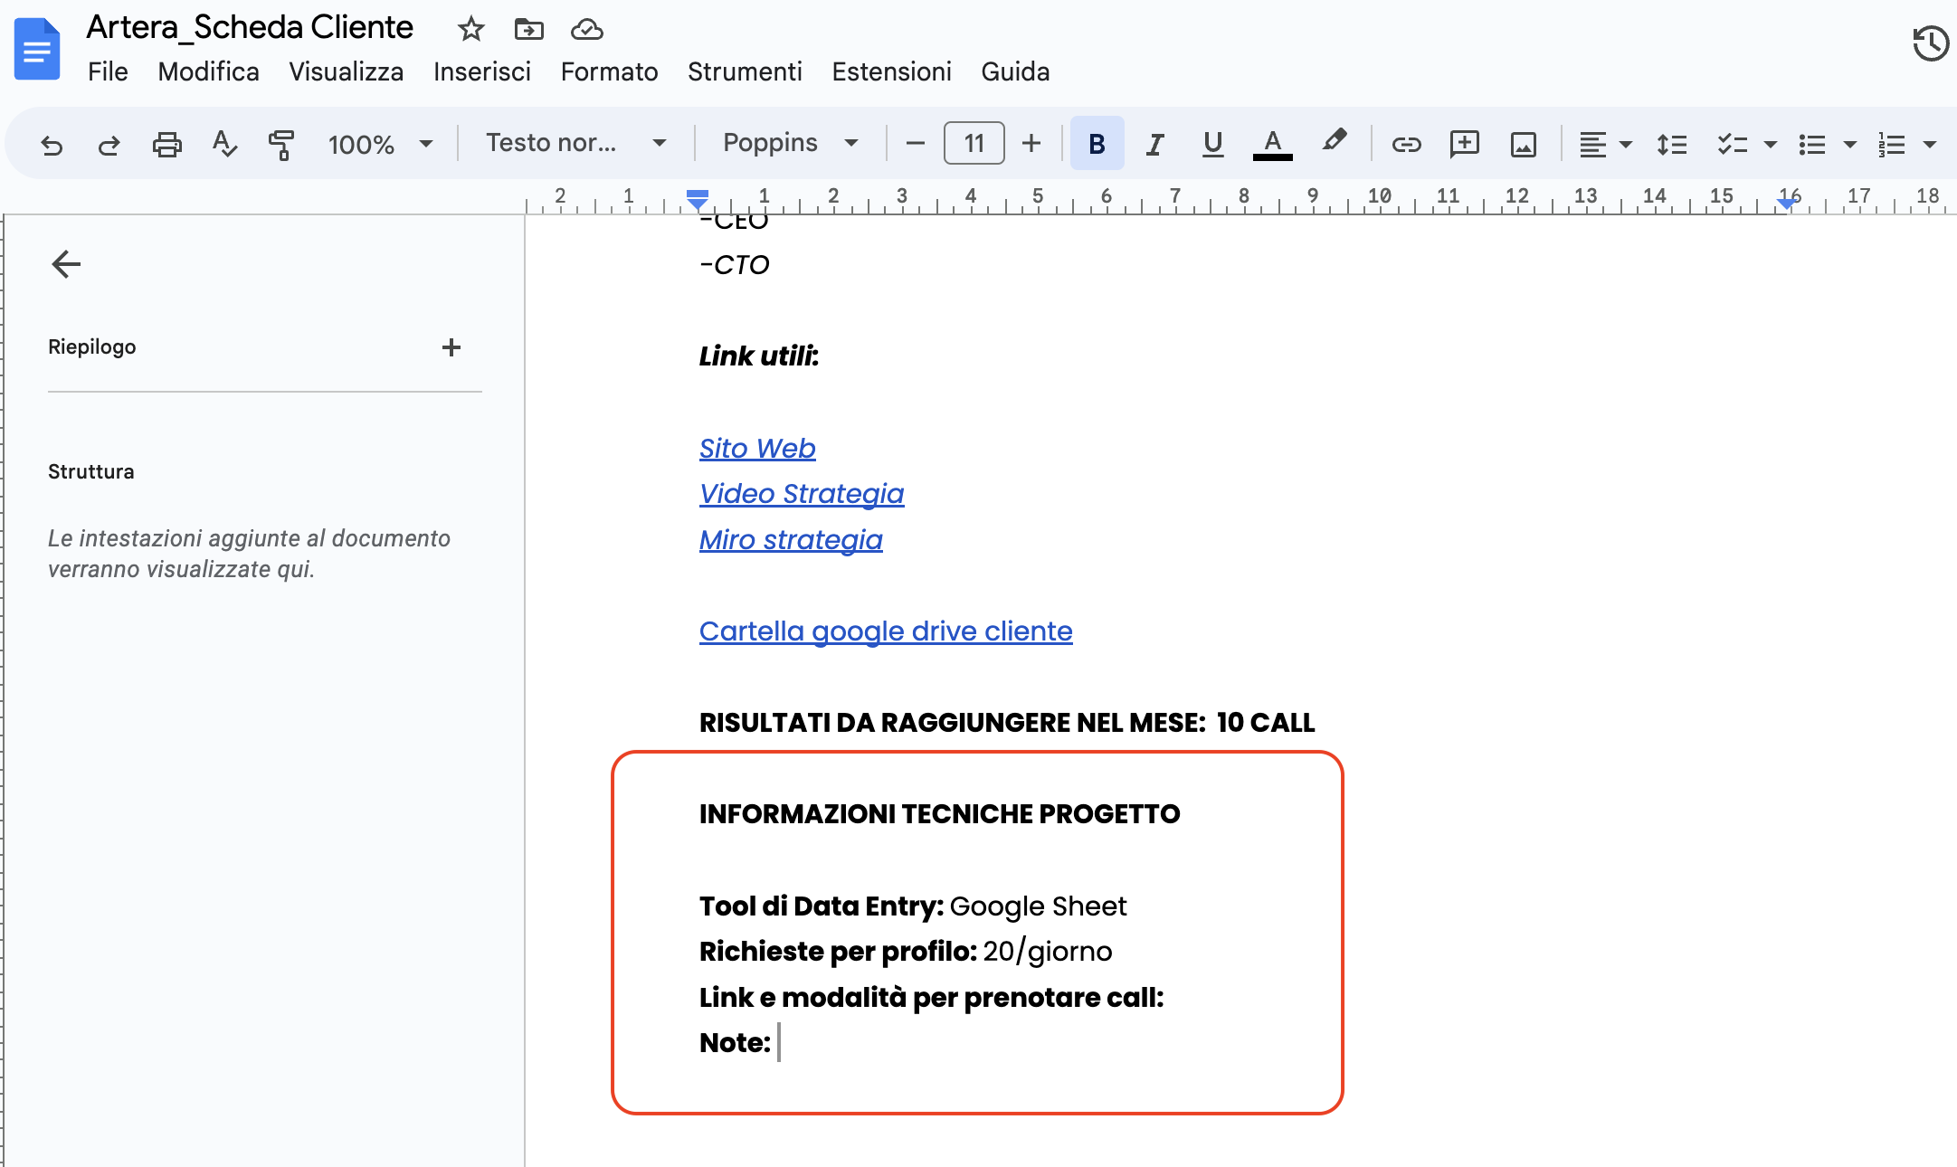Click the Insert image icon

(1524, 144)
